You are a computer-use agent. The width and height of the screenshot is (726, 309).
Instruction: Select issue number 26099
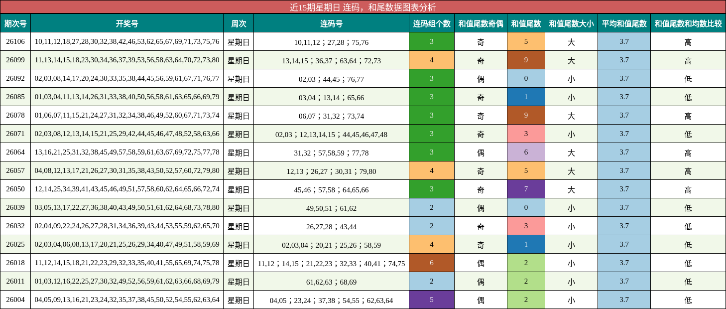coord(15,60)
